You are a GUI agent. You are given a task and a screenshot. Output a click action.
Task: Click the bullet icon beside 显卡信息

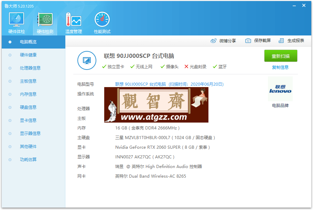(x=10, y=121)
